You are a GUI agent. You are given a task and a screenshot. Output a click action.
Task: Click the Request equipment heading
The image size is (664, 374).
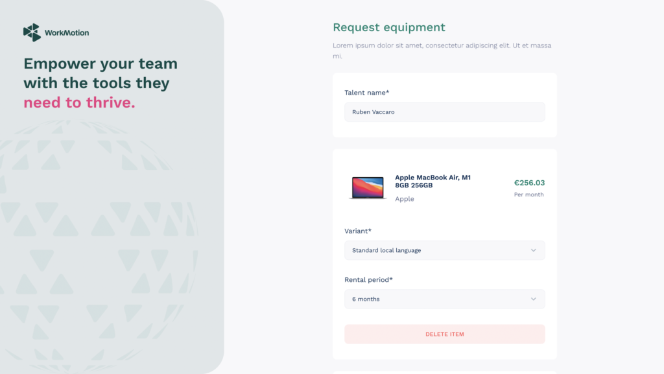pyautogui.click(x=388, y=28)
